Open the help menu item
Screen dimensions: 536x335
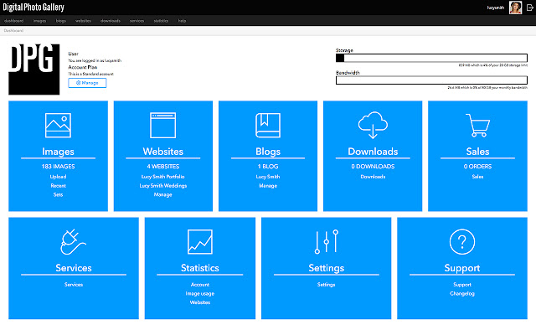pyautogui.click(x=182, y=20)
